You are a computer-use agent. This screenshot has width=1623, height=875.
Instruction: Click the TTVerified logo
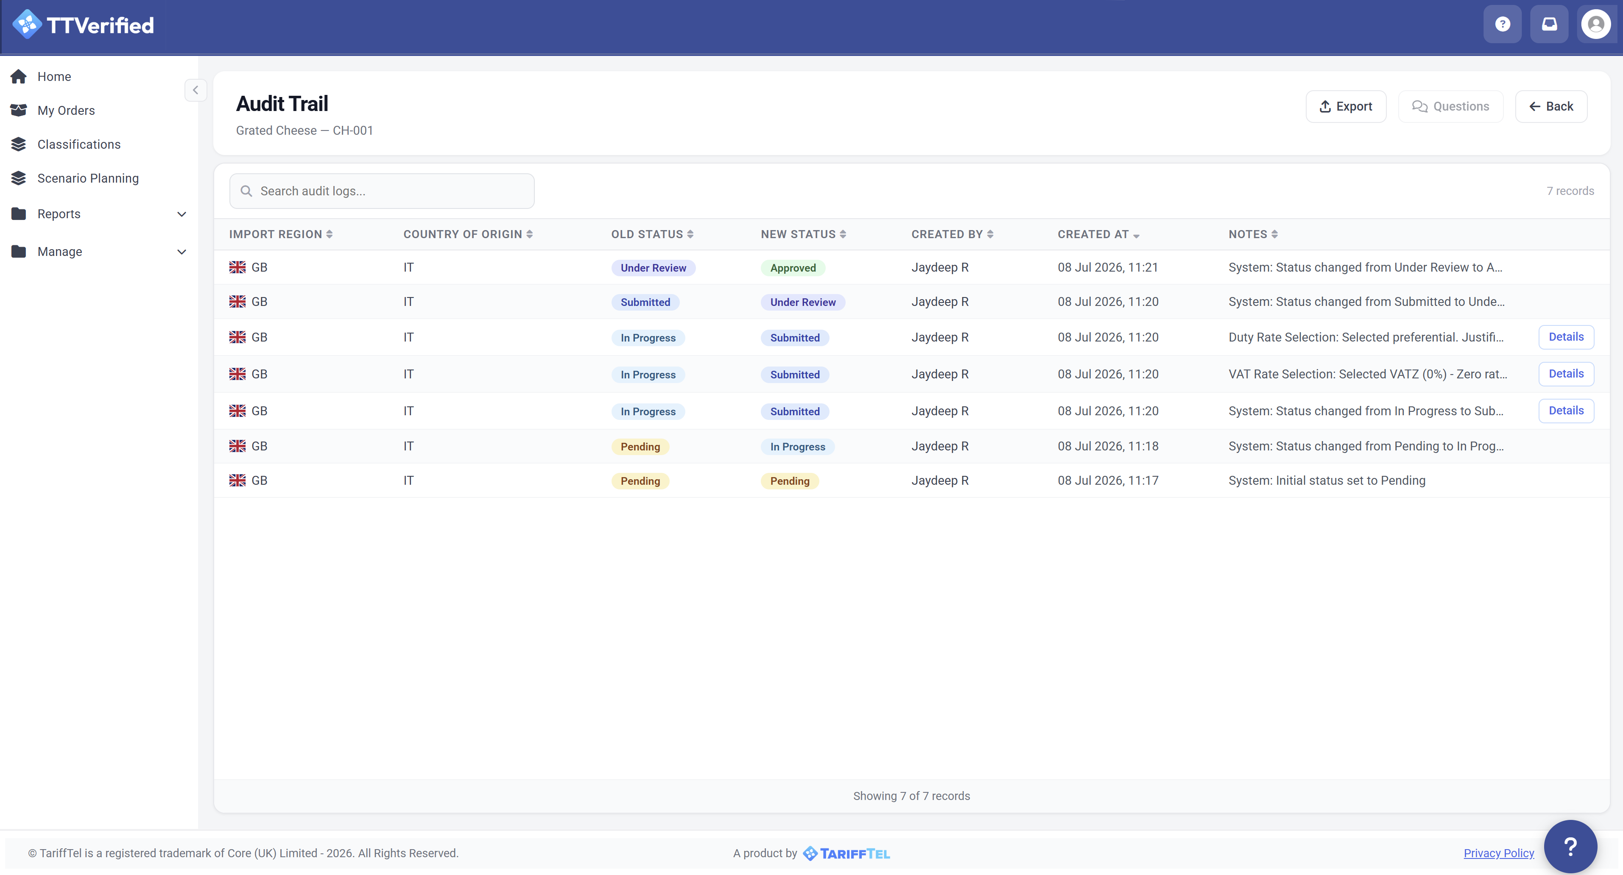tap(83, 25)
